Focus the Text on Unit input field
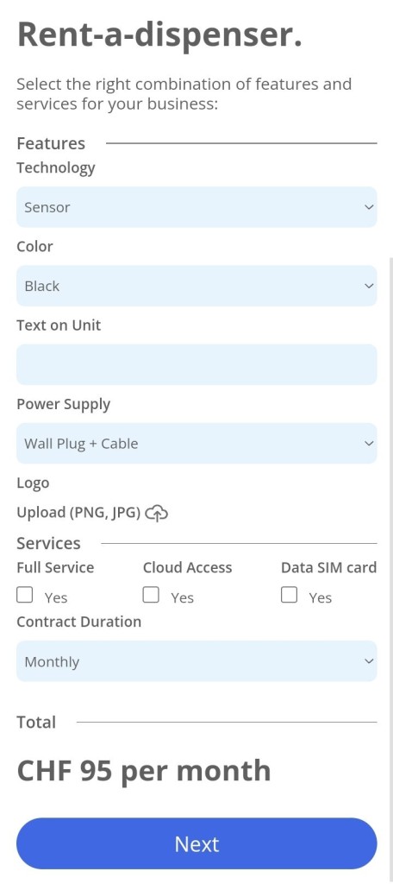Viewport: 393px width, 884px height. click(x=196, y=364)
